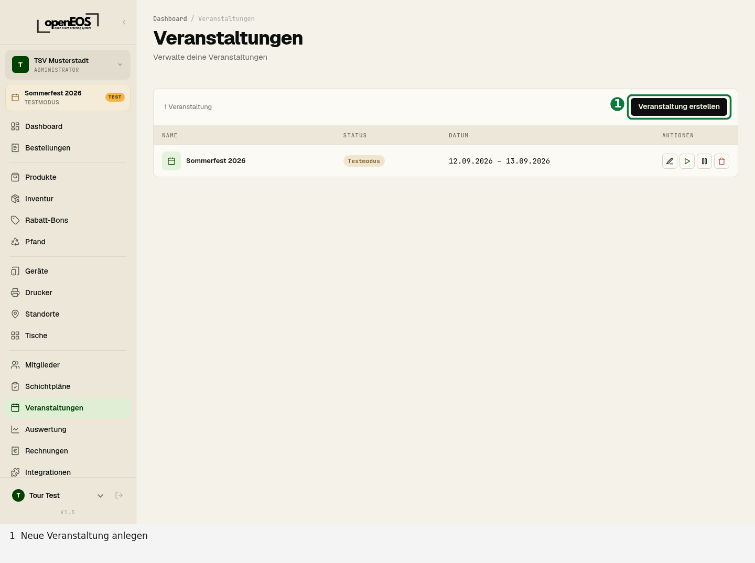Viewport: 755px width, 563px height.
Task: Open Produkte in the sidebar
Action: tap(68, 177)
